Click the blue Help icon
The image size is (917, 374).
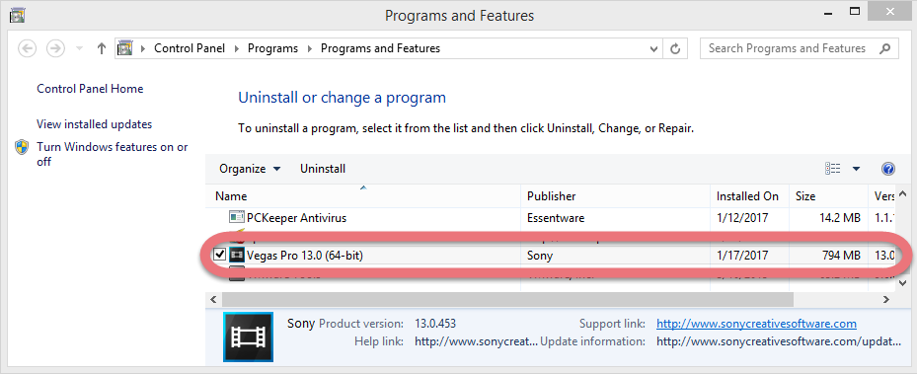coord(887,169)
